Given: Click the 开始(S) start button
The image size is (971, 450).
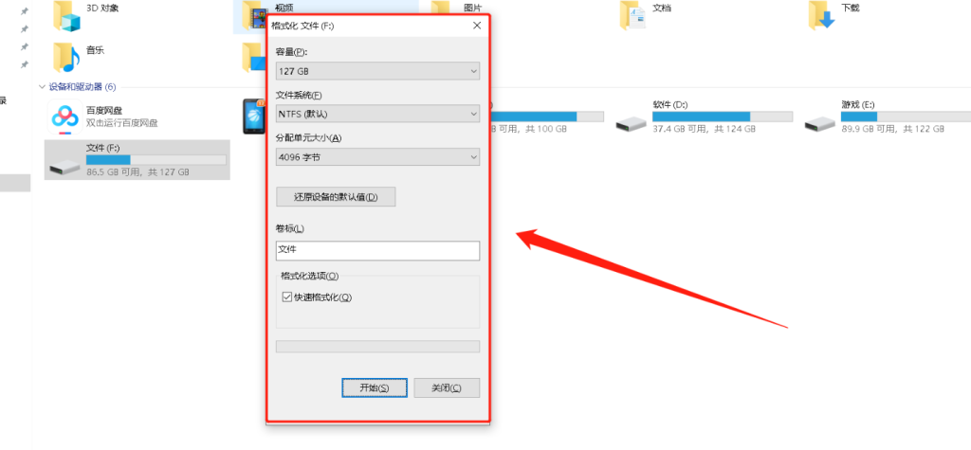Looking at the screenshot, I should (374, 388).
